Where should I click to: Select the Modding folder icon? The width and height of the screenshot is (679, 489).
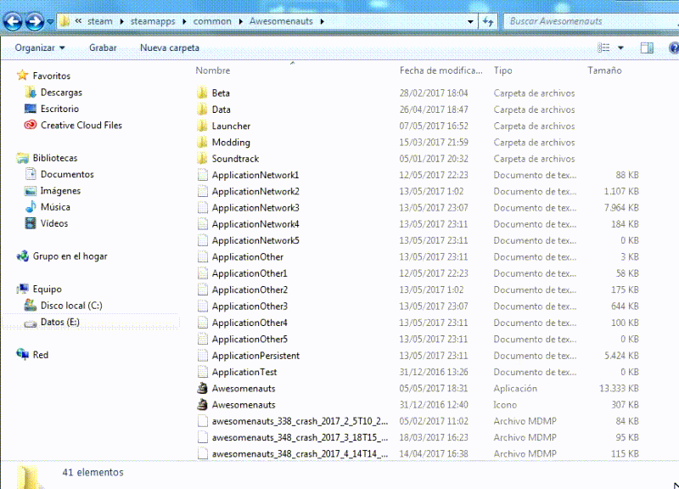pyautogui.click(x=202, y=142)
